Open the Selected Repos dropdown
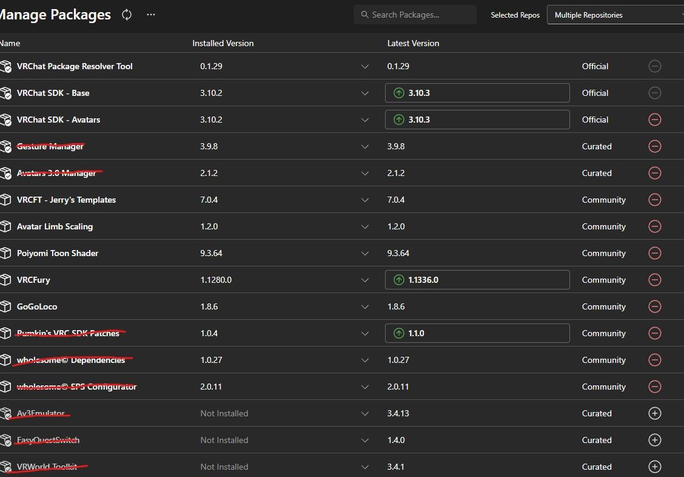684x477 pixels. (615, 15)
